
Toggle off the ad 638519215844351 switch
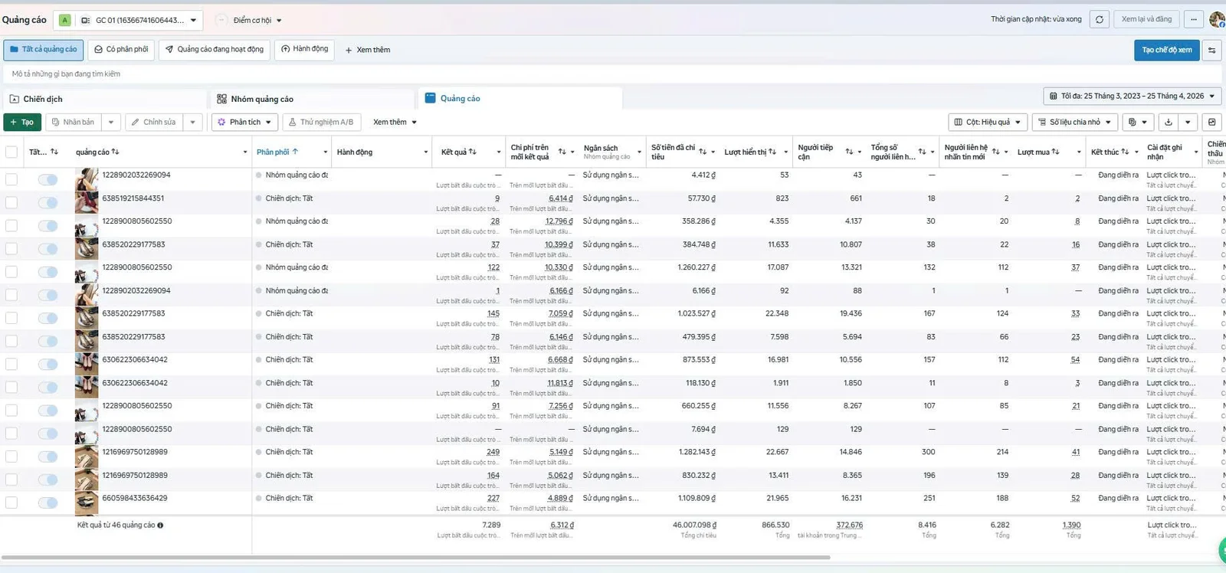click(48, 203)
